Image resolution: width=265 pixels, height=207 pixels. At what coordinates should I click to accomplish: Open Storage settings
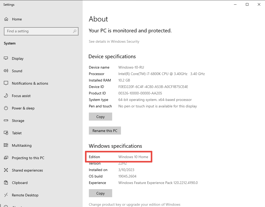coord(18,121)
